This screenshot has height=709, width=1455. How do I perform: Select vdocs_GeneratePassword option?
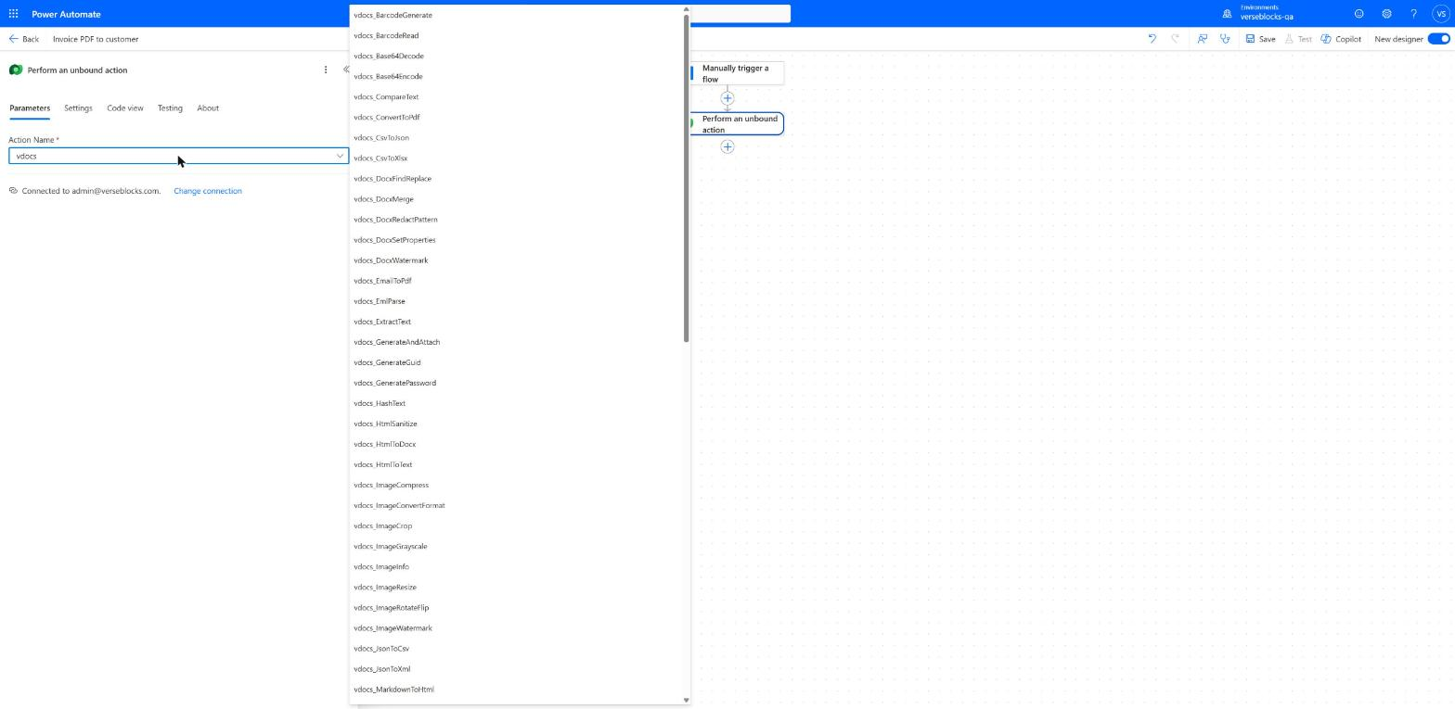[x=516, y=383]
